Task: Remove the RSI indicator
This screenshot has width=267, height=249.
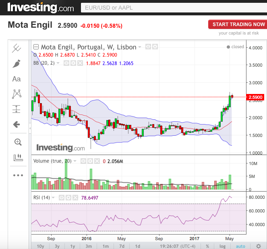Action: (x=75, y=198)
